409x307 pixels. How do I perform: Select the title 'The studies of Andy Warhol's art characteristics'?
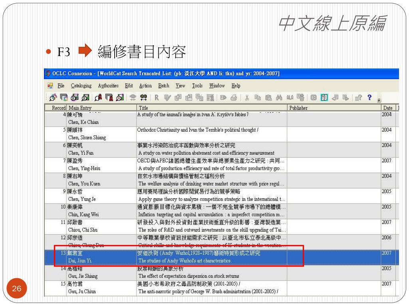pyautogui.click(x=185, y=261)
